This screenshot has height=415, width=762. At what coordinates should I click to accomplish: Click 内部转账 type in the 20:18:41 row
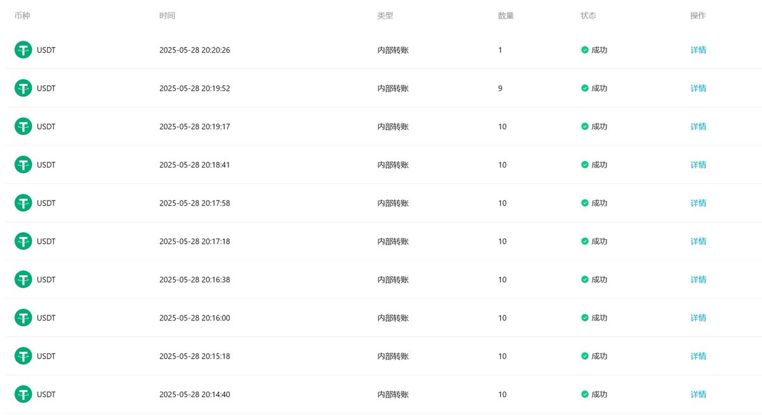tap(393, 165)
